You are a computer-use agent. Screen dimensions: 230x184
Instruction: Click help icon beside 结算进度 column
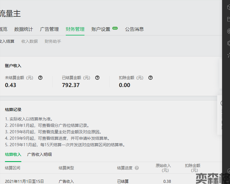(137, 168)
